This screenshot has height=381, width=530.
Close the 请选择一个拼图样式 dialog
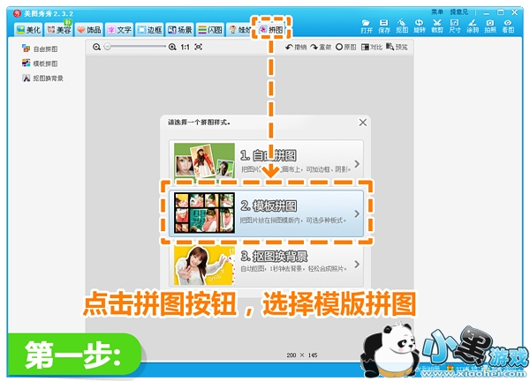click(x=363, y=123)
